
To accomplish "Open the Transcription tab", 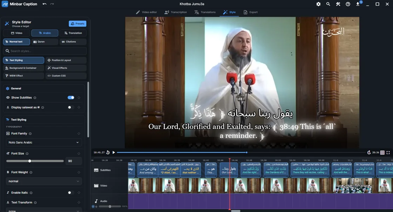I will click(x=176, y=12).
